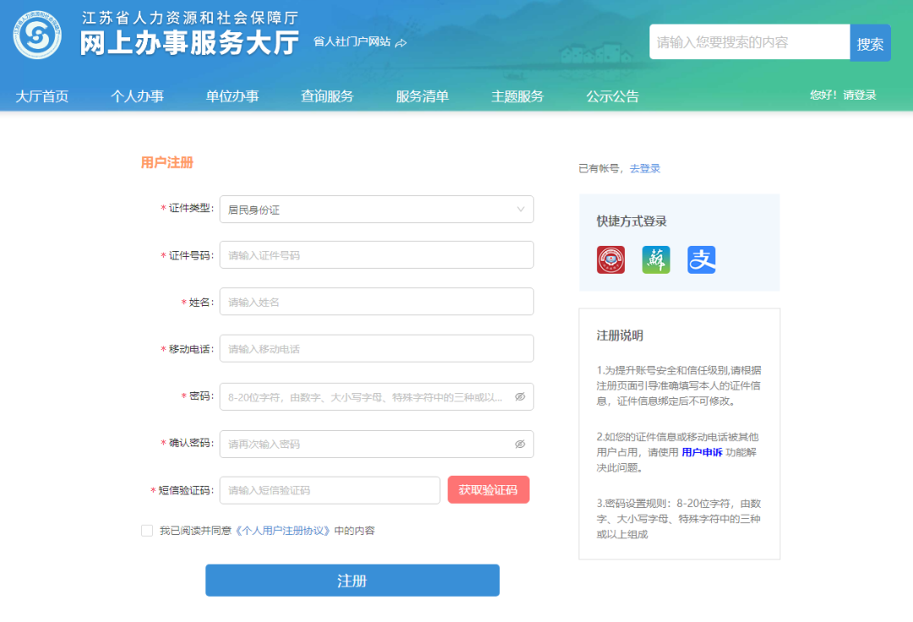Click the 短信验证码 input field

[x=330, y=490]
